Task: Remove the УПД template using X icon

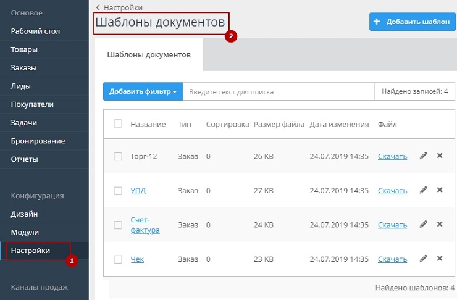Action: click(440, 190)
